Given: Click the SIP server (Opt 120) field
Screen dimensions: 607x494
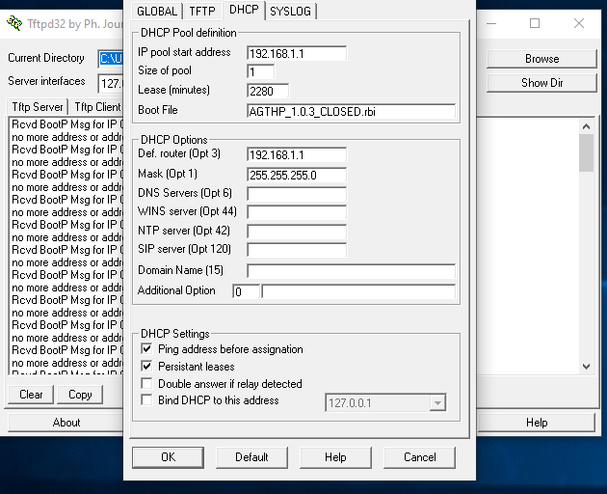Looking at the screenshot, I should pyautogui.click(x=297, y=250).
